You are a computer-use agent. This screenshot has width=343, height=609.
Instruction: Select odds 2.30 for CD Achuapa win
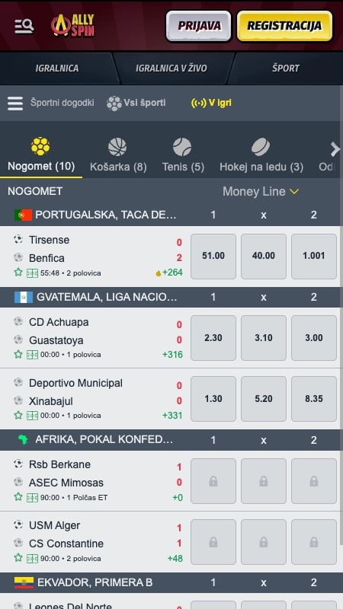coord(213,338)
